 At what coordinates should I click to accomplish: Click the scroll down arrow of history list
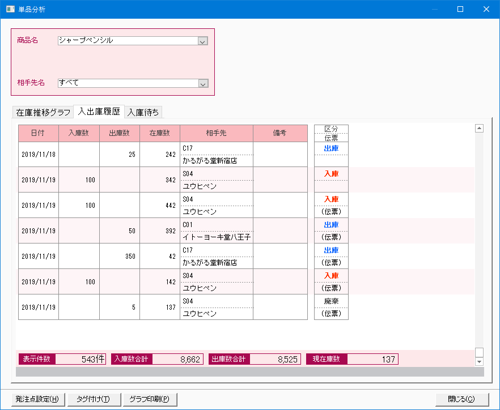tap(479, 361)
